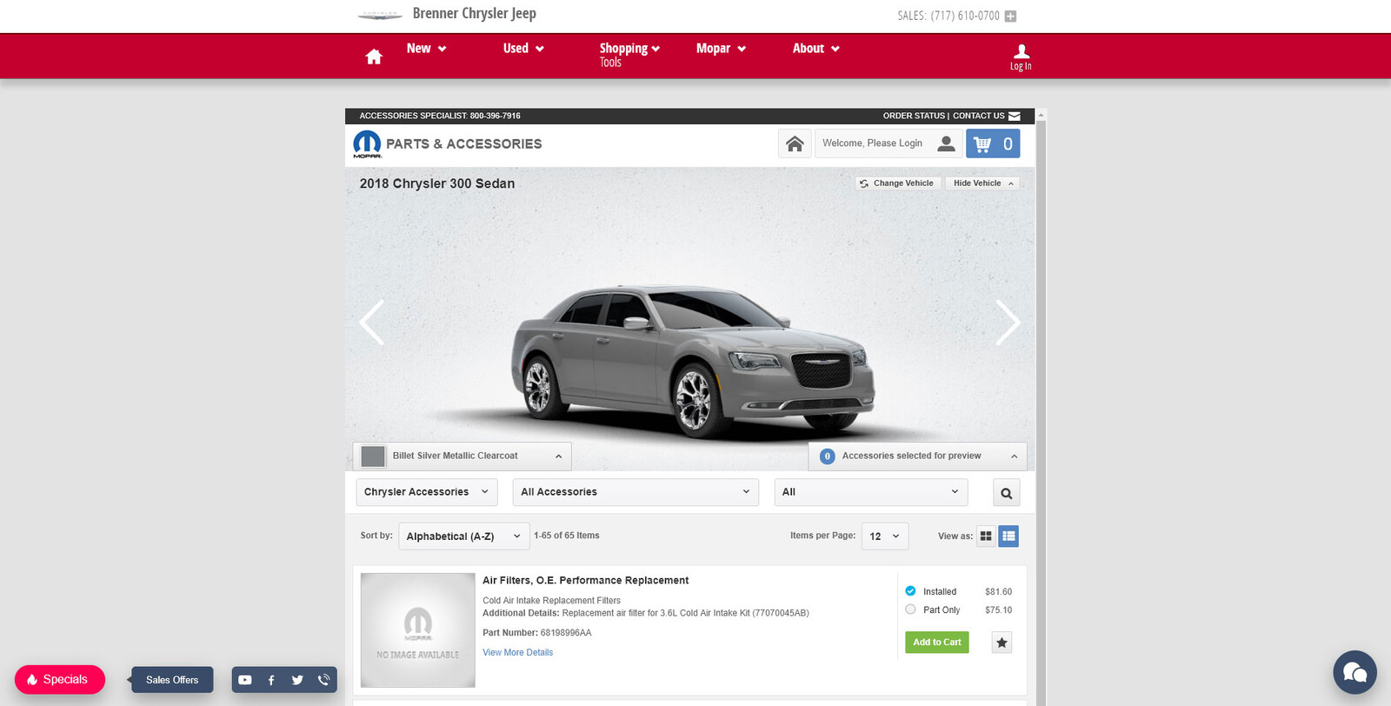The image size is (1391, 706).
Task: Click the Brenner Chrysler Jeep dealer name
Action: click(x=474, y=14)
